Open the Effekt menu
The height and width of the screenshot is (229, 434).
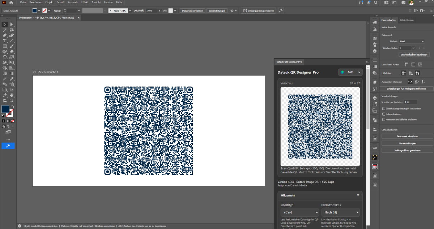85,2
